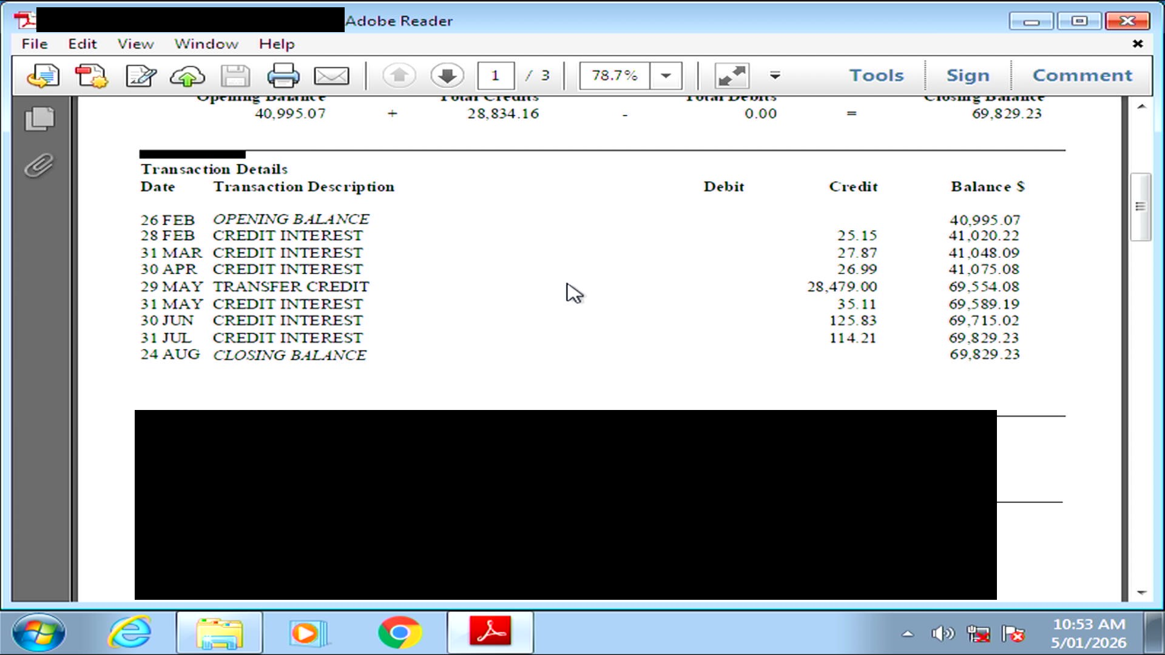
Task: Click the page number input field
Action: click(496, 76)
